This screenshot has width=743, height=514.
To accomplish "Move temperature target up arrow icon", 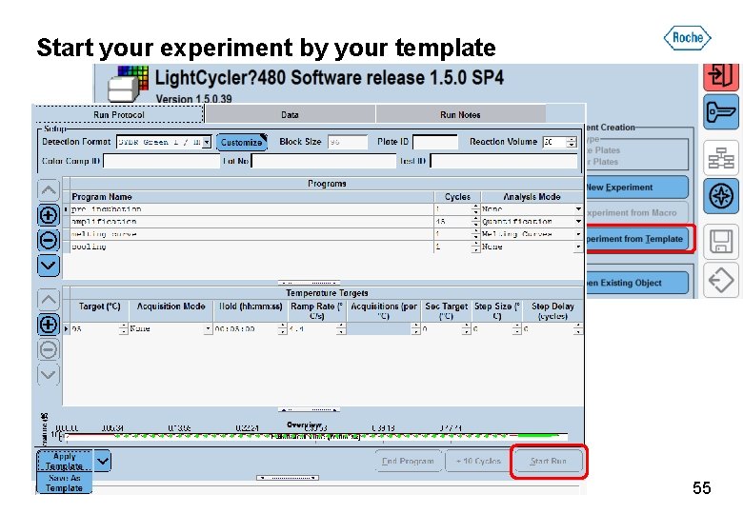I will [x=49, y=300].
